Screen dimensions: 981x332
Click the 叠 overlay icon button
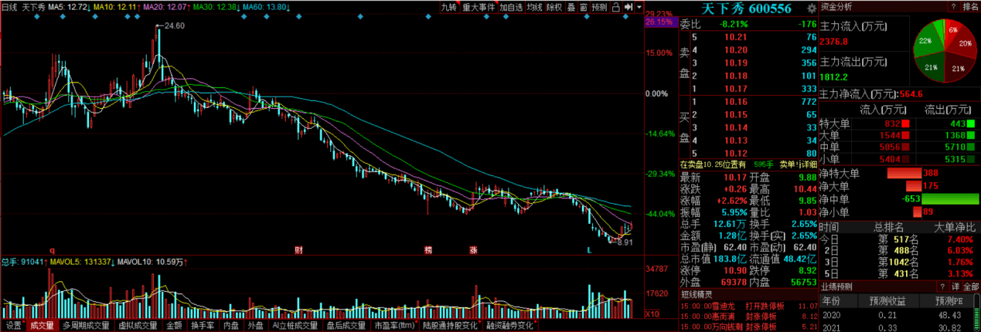[571, 7]
